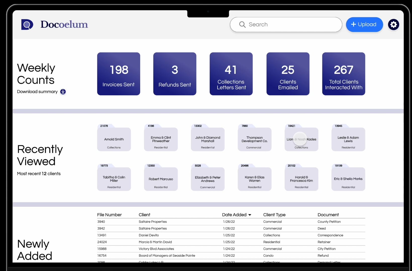Click the City Petition document entry
Image resolution: width=412 pixels, height=271 pixels.
(327, 249)
